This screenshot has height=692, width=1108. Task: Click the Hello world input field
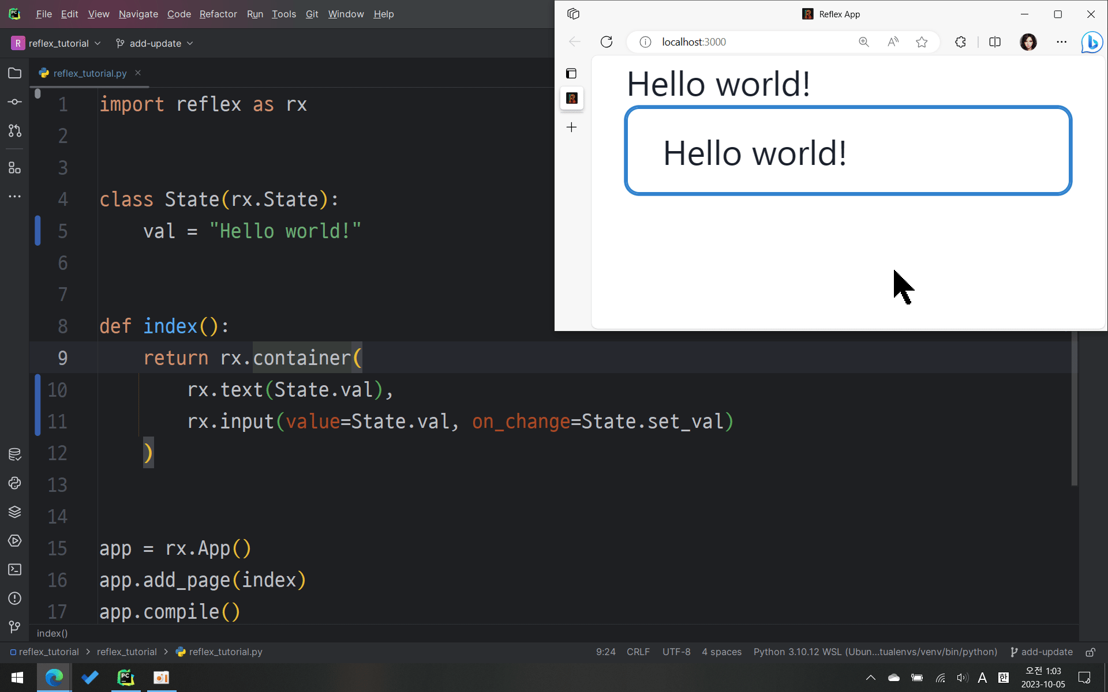[x=848, y=151]
